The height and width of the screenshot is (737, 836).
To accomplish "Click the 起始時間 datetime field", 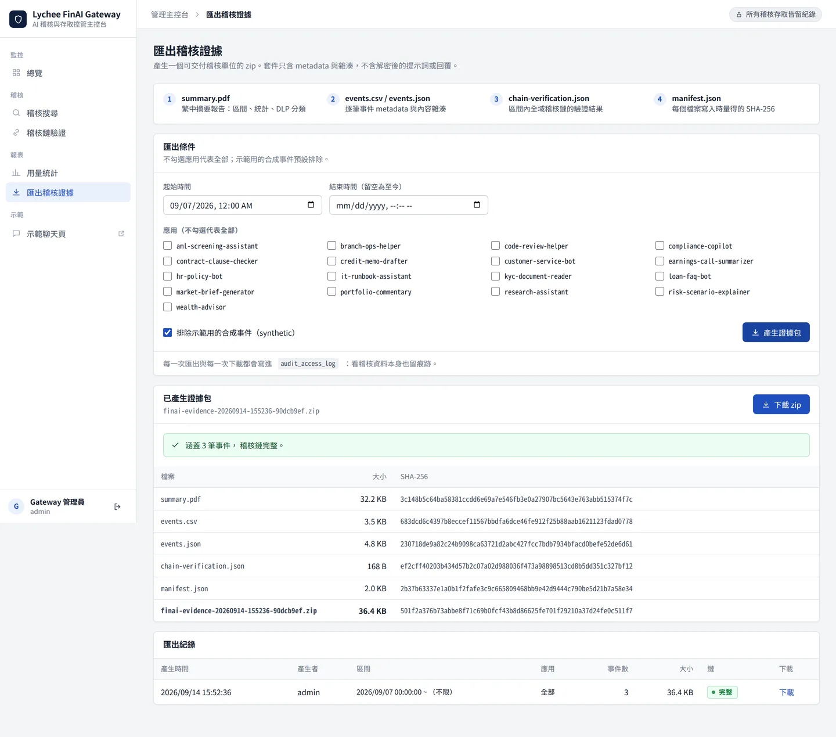I will click(242, 205).
